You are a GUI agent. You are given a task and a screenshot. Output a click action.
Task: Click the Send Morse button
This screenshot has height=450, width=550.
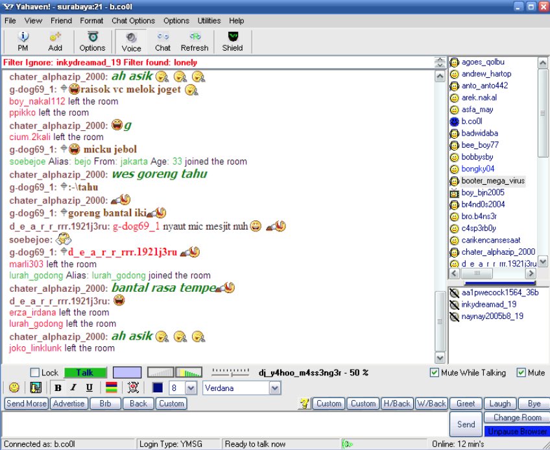coord(27,403)
